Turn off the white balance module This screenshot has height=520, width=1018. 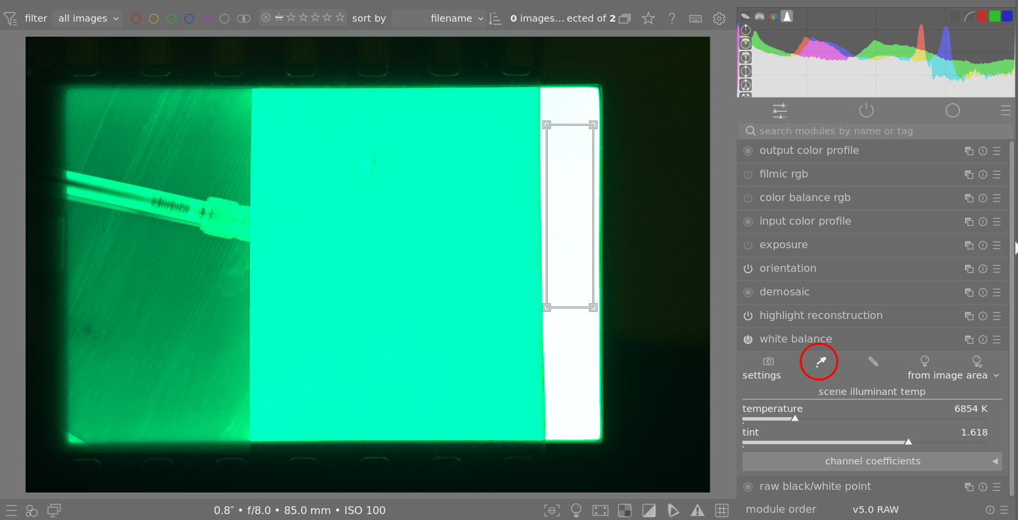pyautogui.click(x=748, y=339)
